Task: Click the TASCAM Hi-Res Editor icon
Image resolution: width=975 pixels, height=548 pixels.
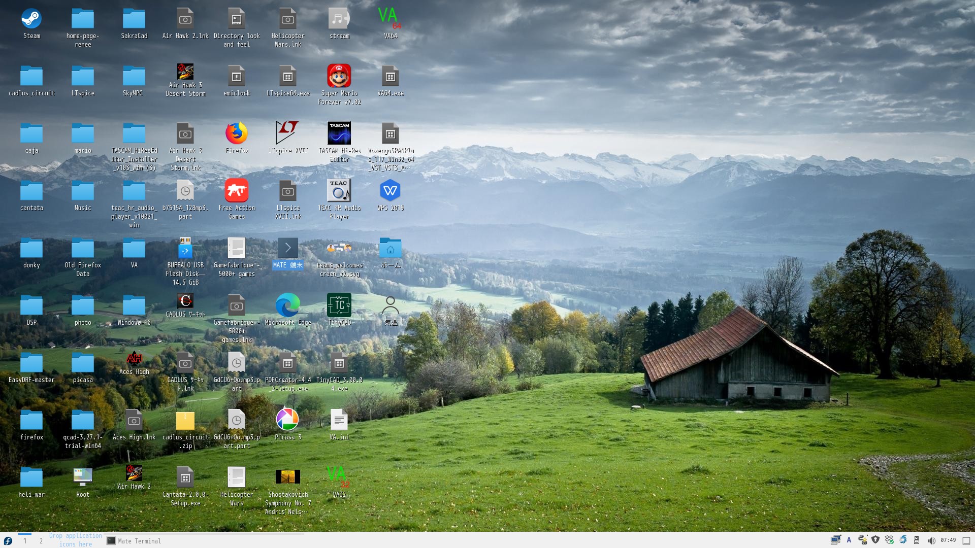Action: pos(339,134)
